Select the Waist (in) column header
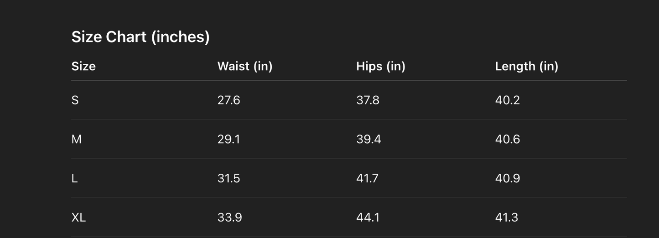The height and width of the screenshot is (238, 659). pos(245,66)
